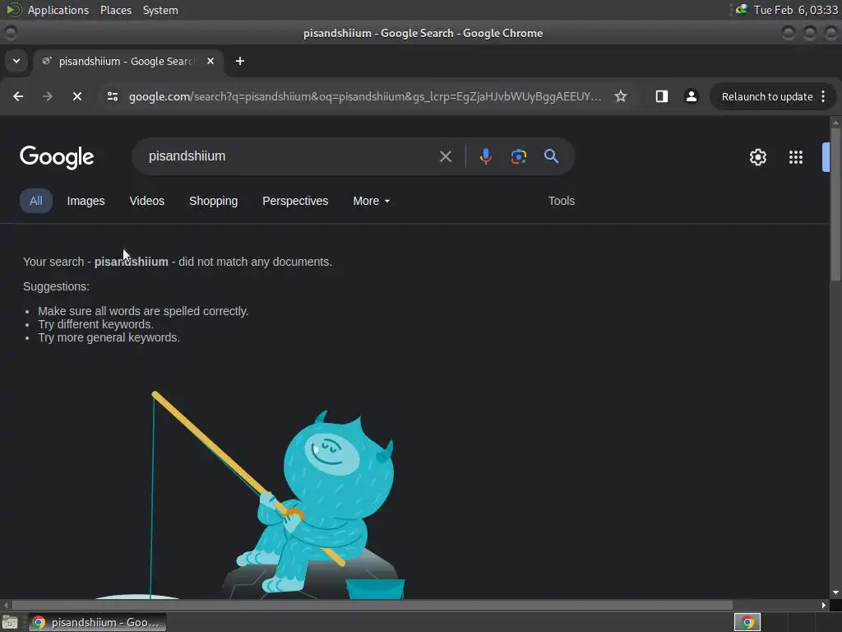Image resolution: width=842 pixels, height=632 pixels.
Task: Open search Tools options
Action: 561,201
